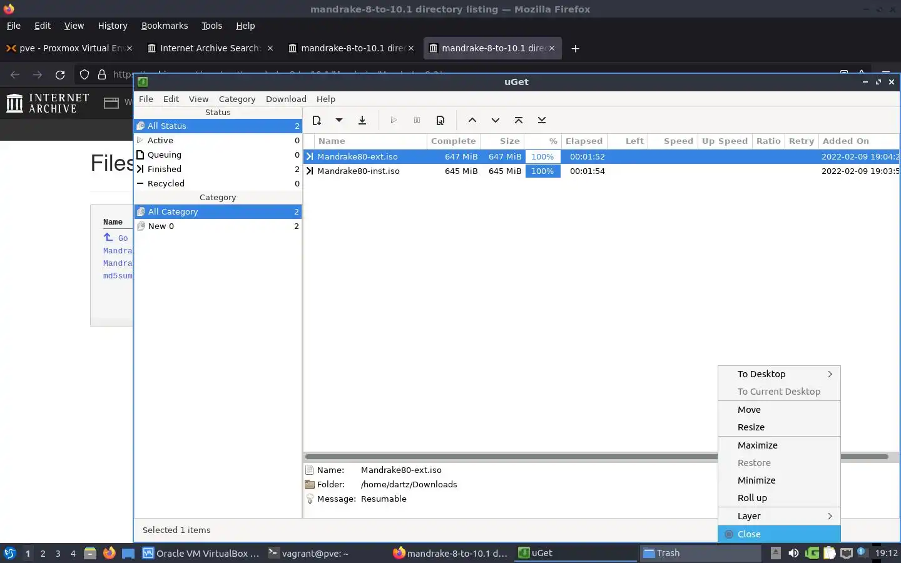Open Firefox History menu
The width and height of the screenshot is (901, 563).
[x=113, y=26]
